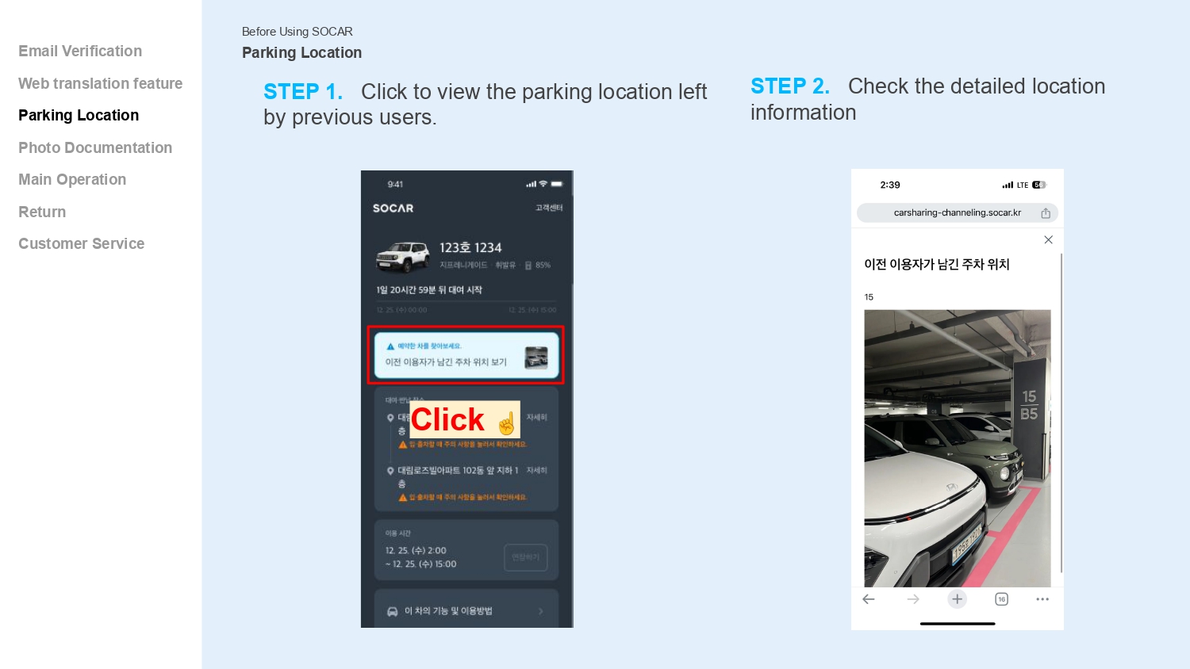Click the SOCAR logo in the app header
1190x669 pixels.
click(393, 208)
